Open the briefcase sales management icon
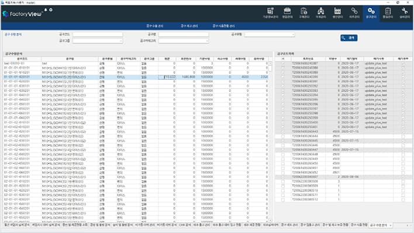 [287, 13]
